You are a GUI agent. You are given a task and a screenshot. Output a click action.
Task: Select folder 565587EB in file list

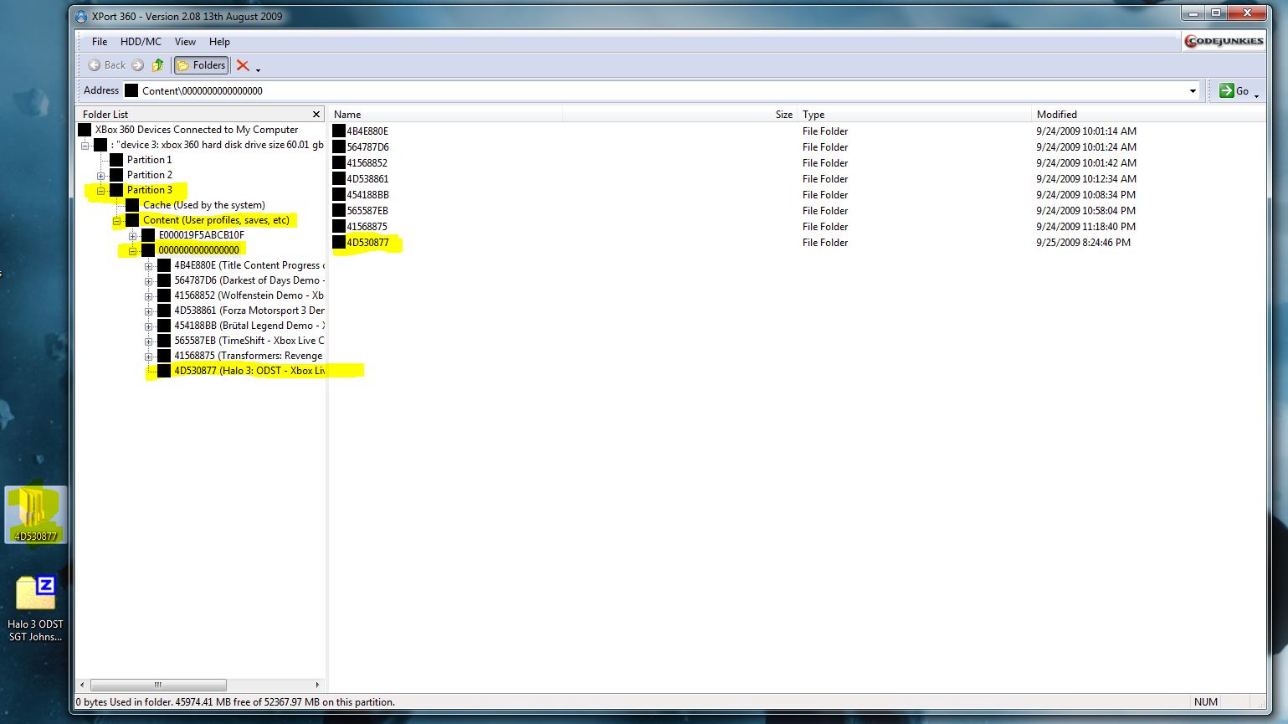(x=367, y=211)
